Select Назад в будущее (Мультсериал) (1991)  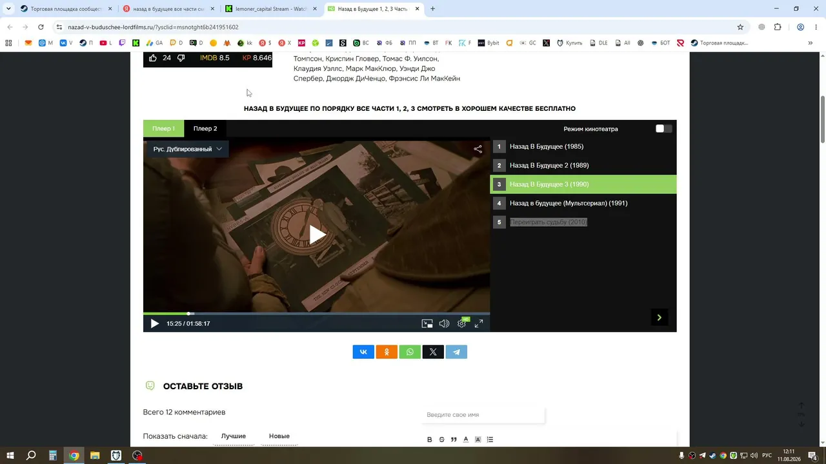[x=583, y=203]
